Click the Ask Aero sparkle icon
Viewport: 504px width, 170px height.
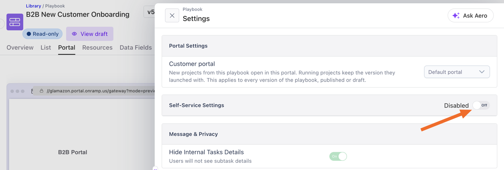[x=456, y=16]
